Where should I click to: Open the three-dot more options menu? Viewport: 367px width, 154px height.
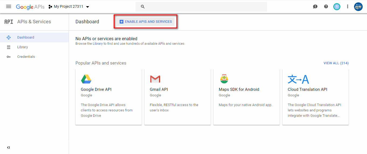click(x=348, y=7)
